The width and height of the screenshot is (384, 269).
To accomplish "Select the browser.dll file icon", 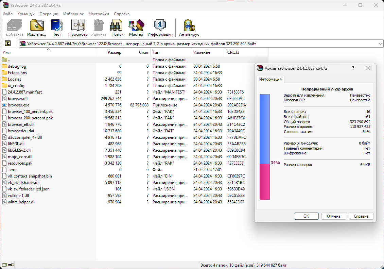I will 4,99.
